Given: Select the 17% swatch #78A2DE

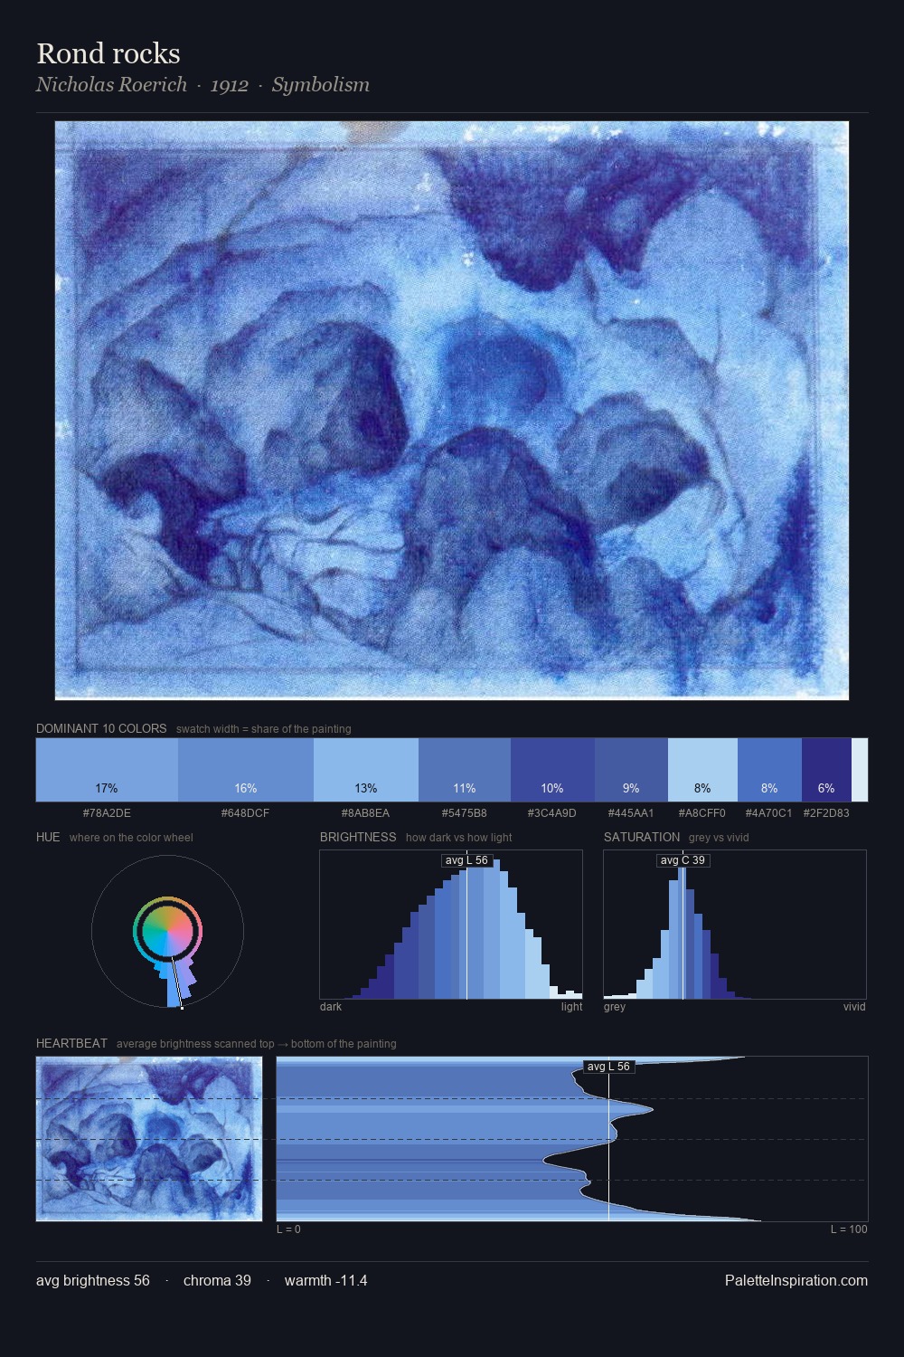Looking at the screenshot, I should click(107, 770).
